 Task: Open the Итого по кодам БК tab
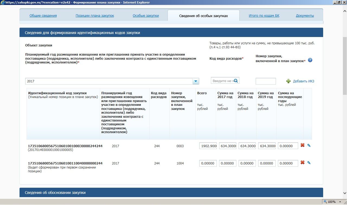pos(264,16)
